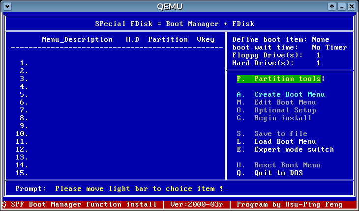Minimize the QEMU window

point(342,6)
